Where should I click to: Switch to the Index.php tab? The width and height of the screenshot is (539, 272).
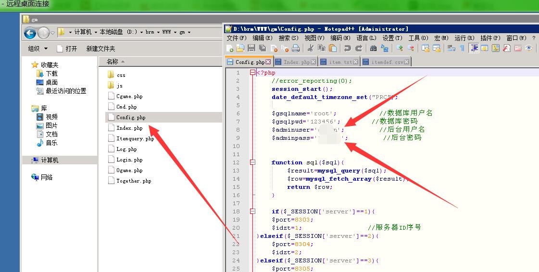(x=296, y=62)
